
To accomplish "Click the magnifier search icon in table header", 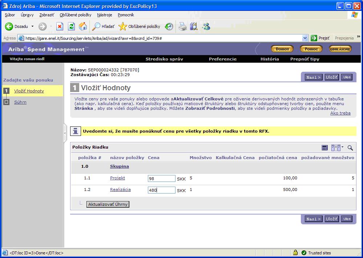I will pyautogui.click(x=350, y=147).
